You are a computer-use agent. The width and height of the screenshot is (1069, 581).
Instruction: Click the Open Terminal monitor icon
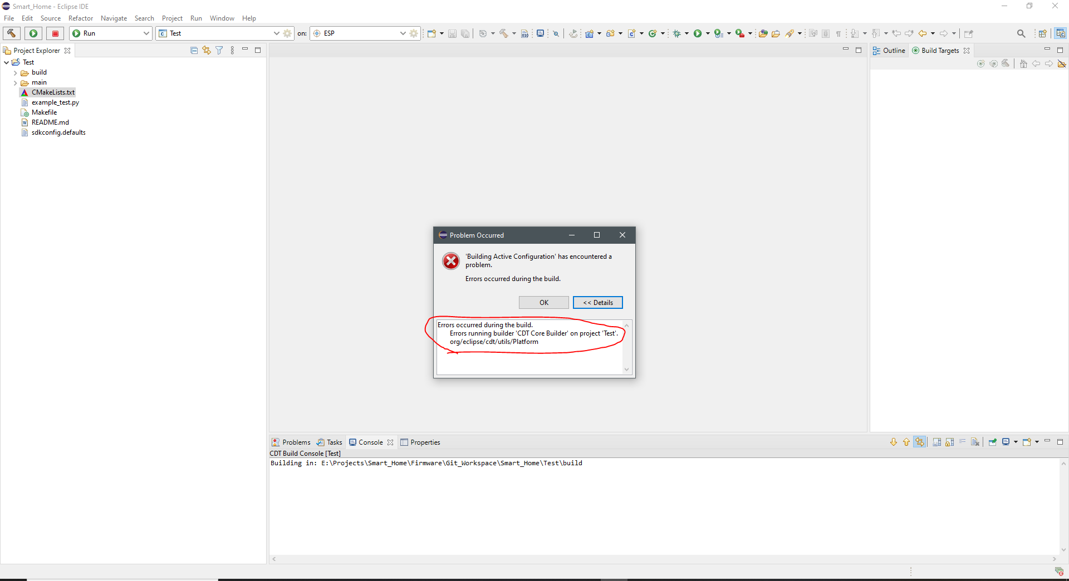pyautogui.click(x=540, y=33)
